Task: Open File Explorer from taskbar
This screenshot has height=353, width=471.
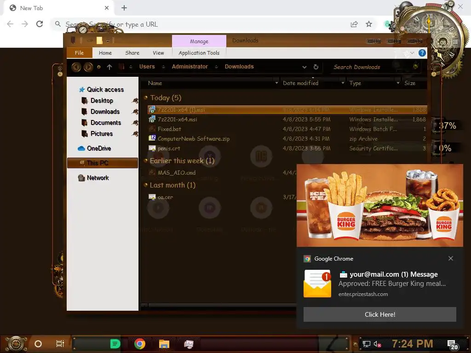Action: pyautogui.click(x=164, y=344)
